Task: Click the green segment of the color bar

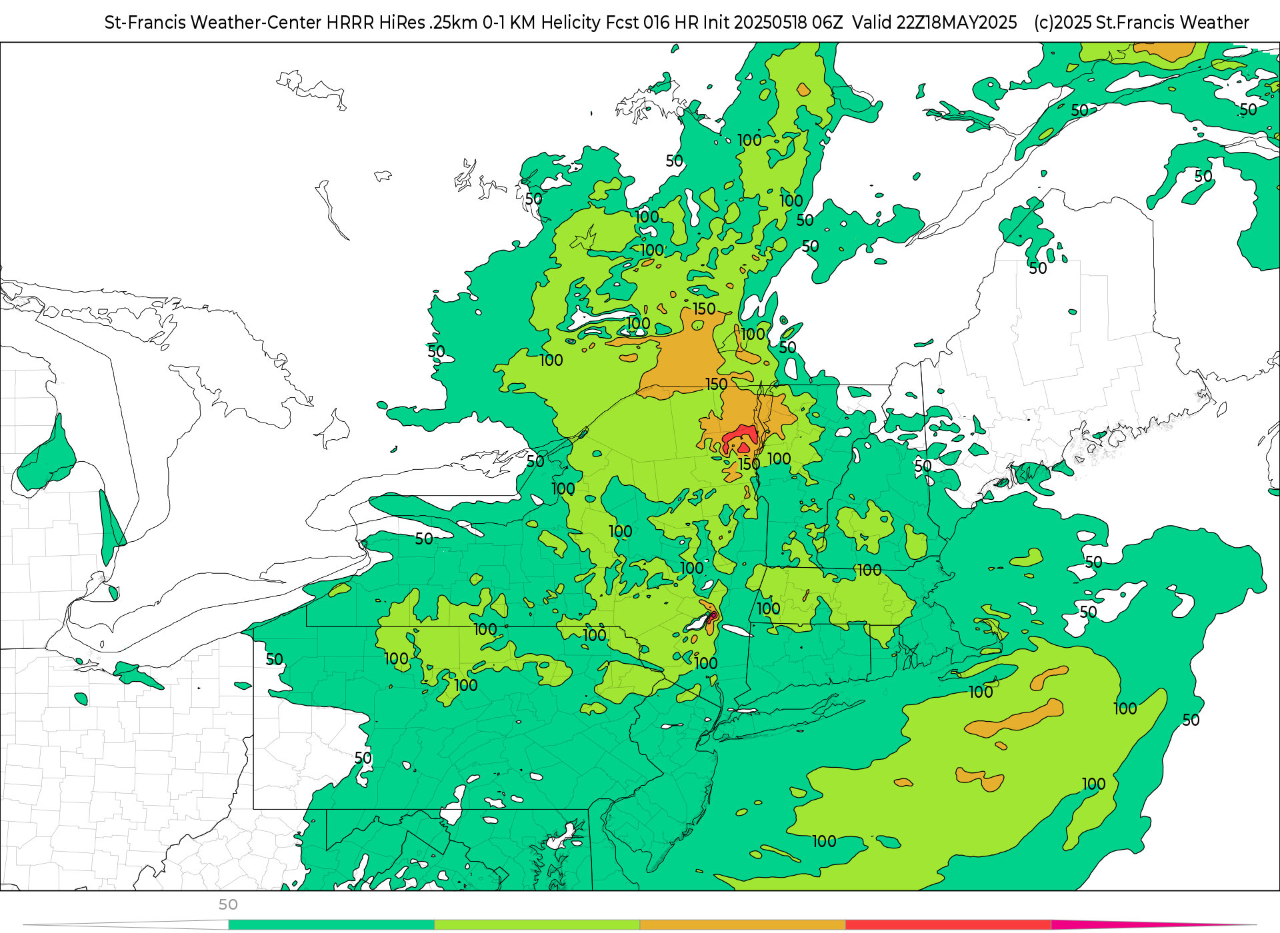Action: (331, 924)
